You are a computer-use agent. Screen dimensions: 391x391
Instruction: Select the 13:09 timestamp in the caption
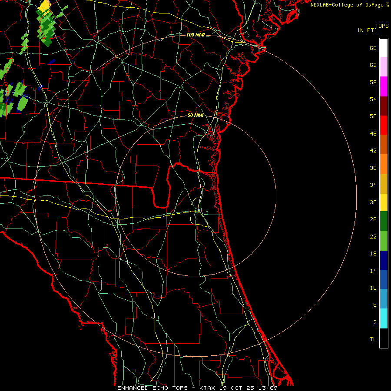pos(267,388)
